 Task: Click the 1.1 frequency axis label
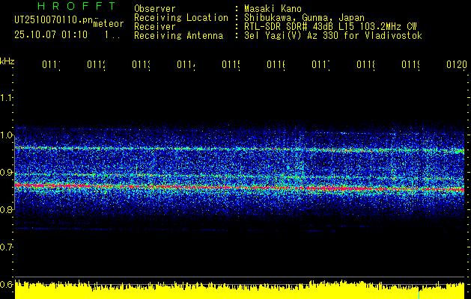click(x=6, y=97)
